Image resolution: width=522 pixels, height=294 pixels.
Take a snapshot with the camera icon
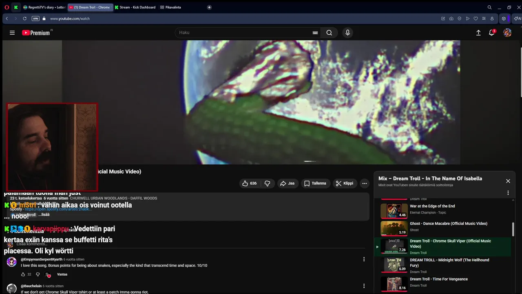tap(451, 18)
